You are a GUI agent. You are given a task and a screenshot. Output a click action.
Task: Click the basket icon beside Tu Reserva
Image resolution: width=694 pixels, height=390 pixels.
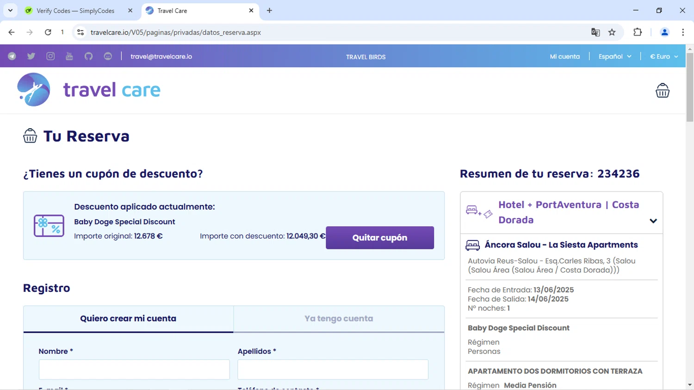(x=30, y=136)
